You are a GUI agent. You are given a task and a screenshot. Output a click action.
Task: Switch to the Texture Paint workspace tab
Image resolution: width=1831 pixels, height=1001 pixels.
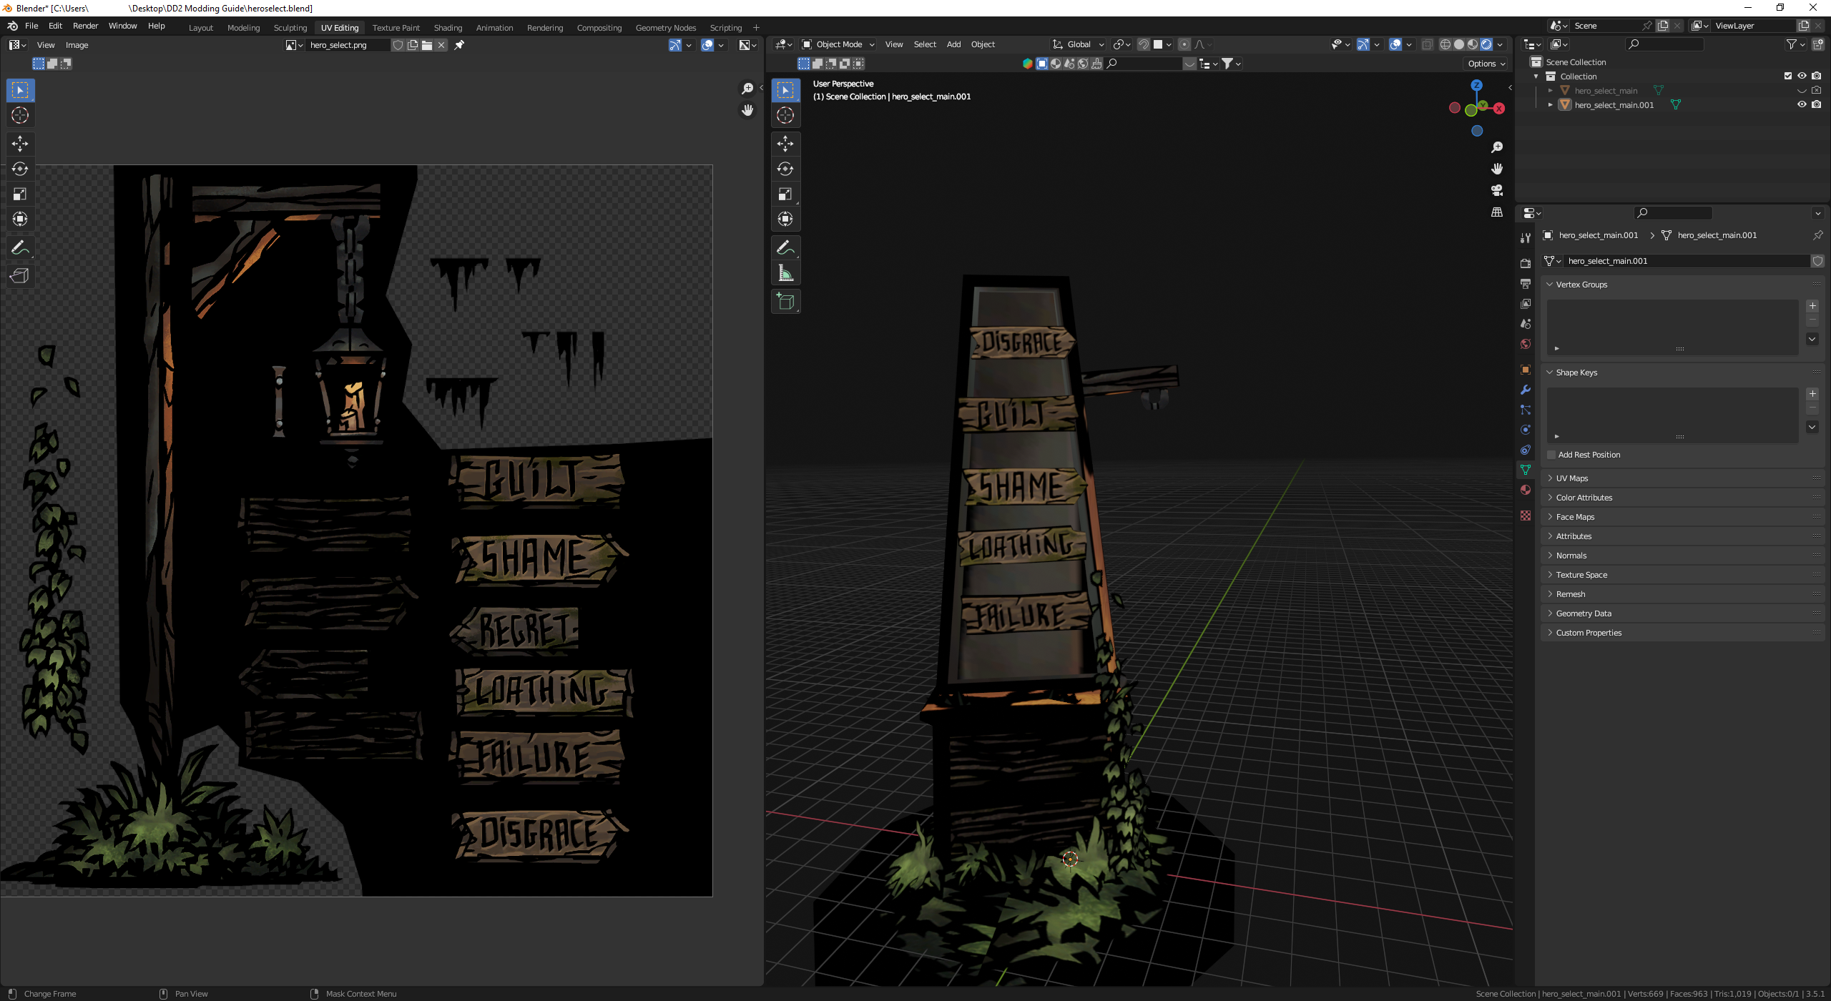click(396, 28)
